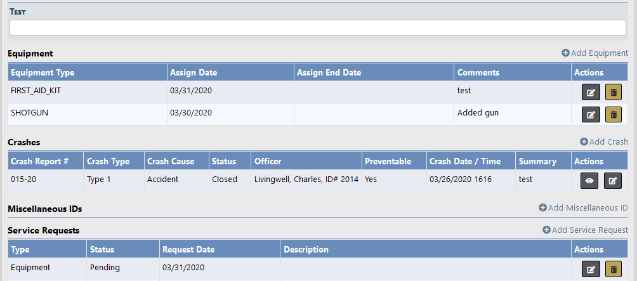The width and height of the screenshot is (637, 281).
Task: Click the Request Date column header
Action: (188, 249)
